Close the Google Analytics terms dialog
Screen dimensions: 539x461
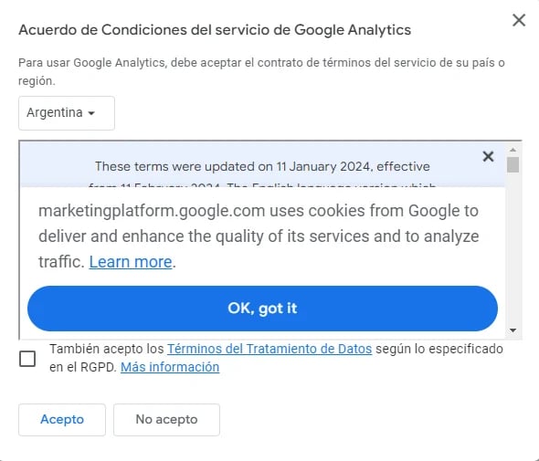519,20
